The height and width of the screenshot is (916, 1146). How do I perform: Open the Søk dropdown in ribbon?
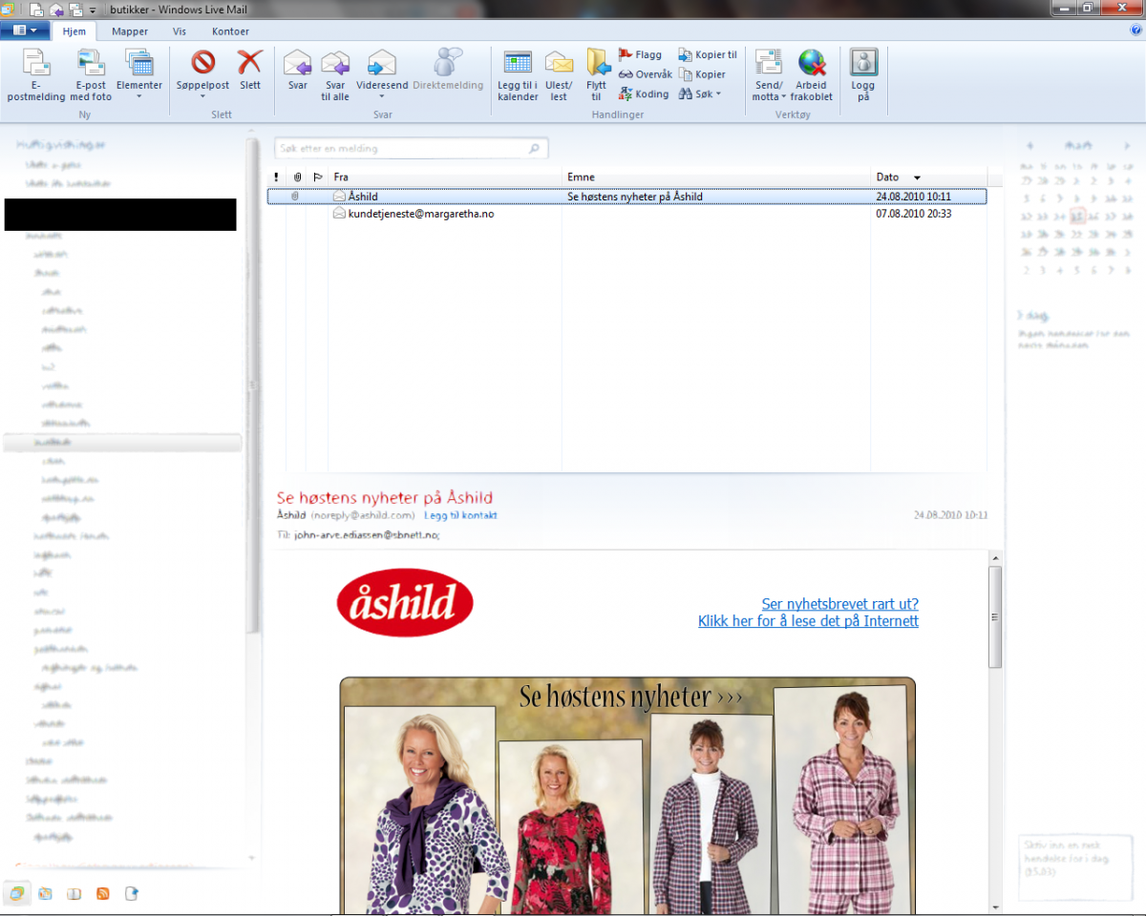700,94
